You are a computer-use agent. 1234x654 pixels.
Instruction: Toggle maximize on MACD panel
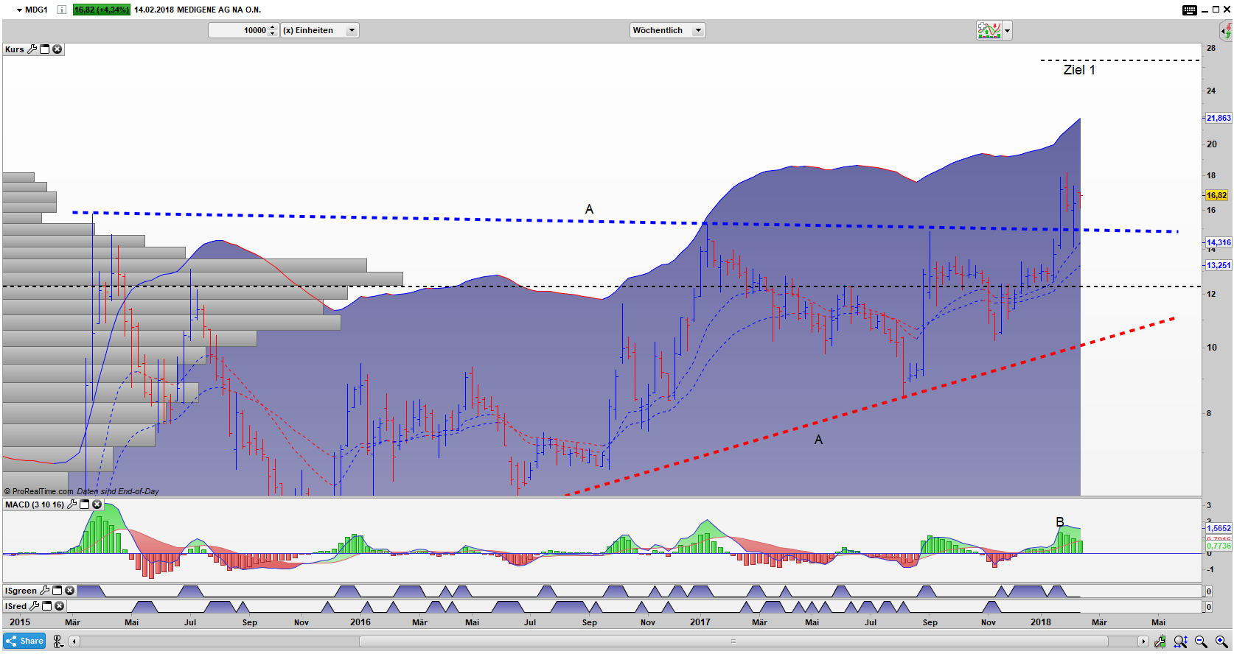[x=85, y=504]
